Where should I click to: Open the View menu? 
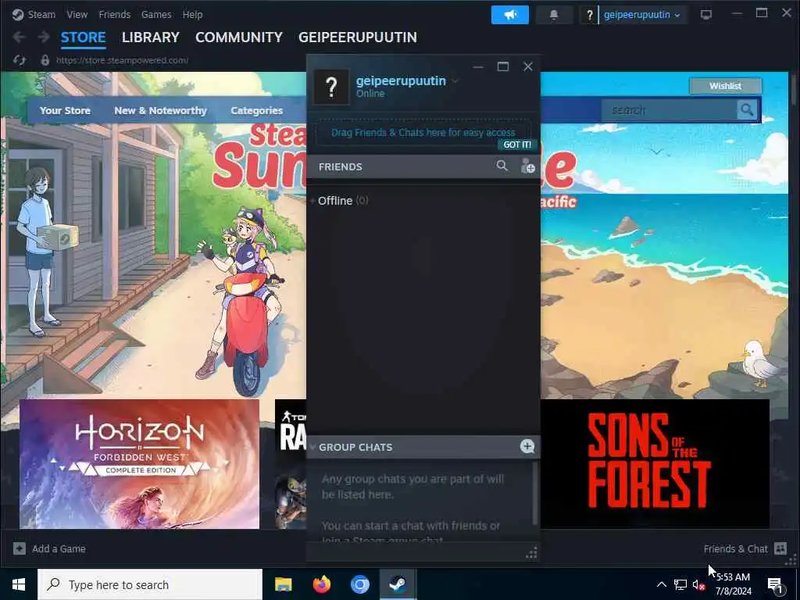(x=77, y=14)
